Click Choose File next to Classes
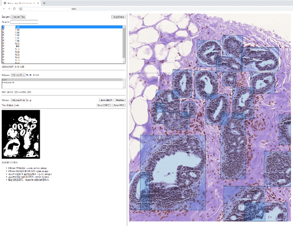Screen dimensions: 293x226 [x=19, y=75]
